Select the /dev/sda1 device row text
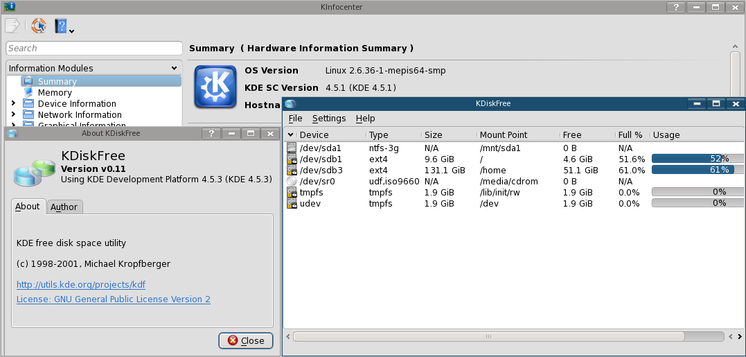The width and height of the screenshot is (746, 357). point(321,148)
